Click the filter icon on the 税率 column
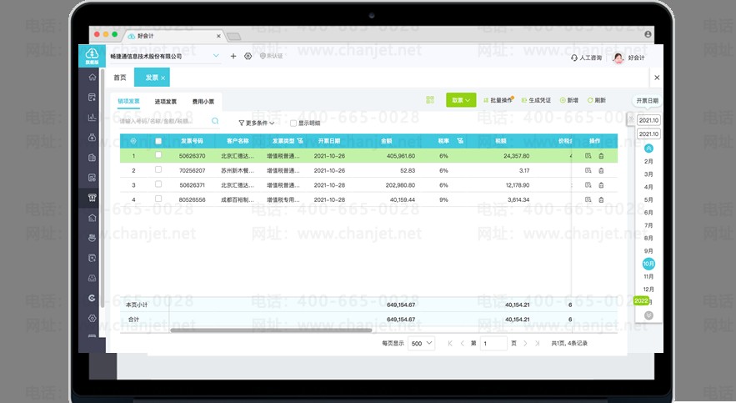The width and height of the screenshot is (736, 403). click(x=460, y=141)
